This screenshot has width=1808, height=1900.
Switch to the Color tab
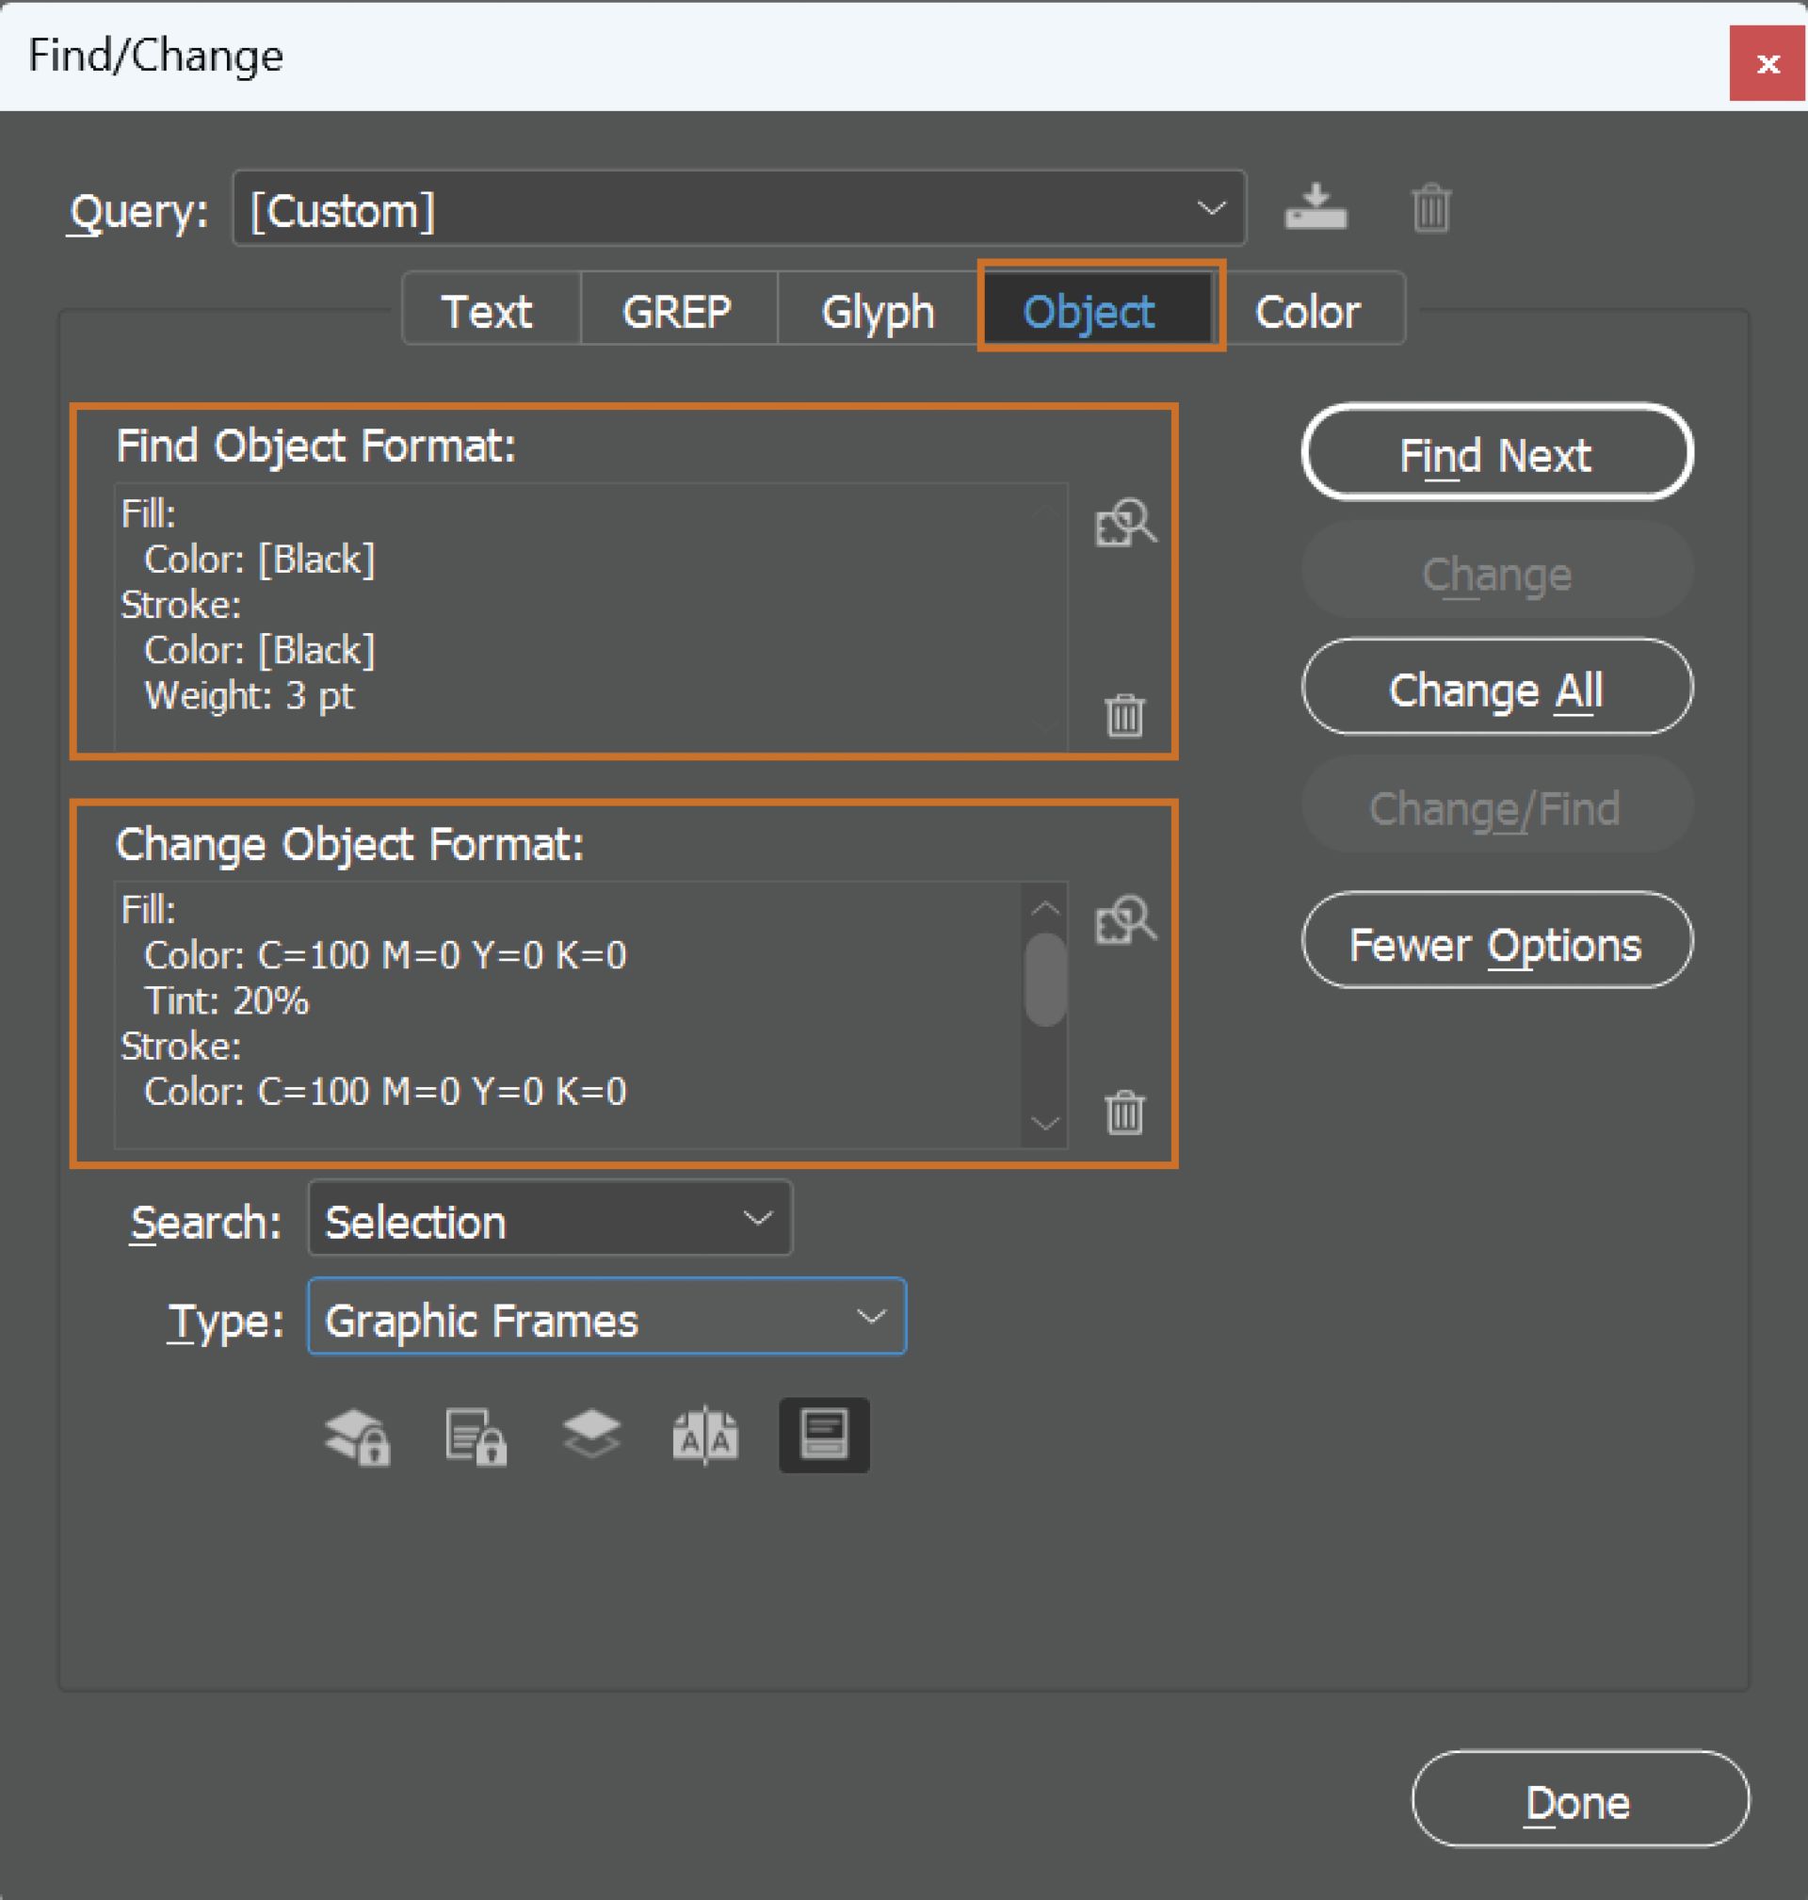[x=1307, y=311]
